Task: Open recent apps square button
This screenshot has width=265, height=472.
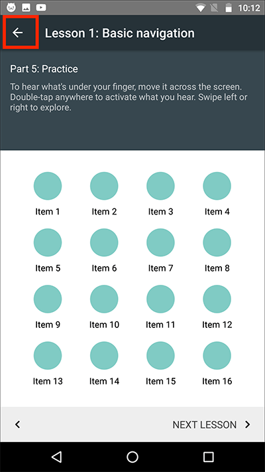Action: pos(208,456)
